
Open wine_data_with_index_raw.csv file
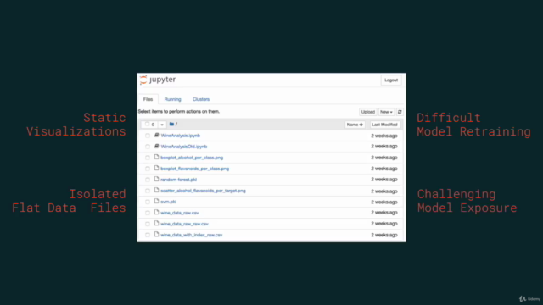(x=192, y=236)
